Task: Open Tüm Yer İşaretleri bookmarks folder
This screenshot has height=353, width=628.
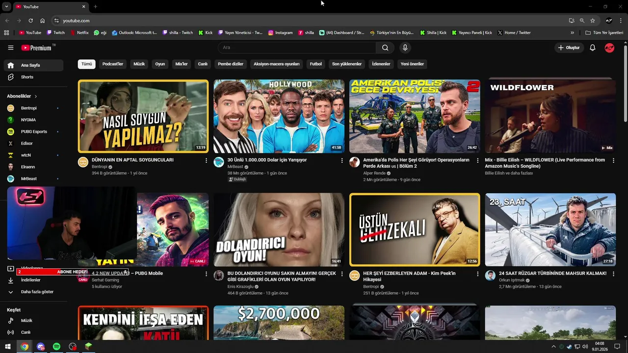Action: [x=603, y=33]
